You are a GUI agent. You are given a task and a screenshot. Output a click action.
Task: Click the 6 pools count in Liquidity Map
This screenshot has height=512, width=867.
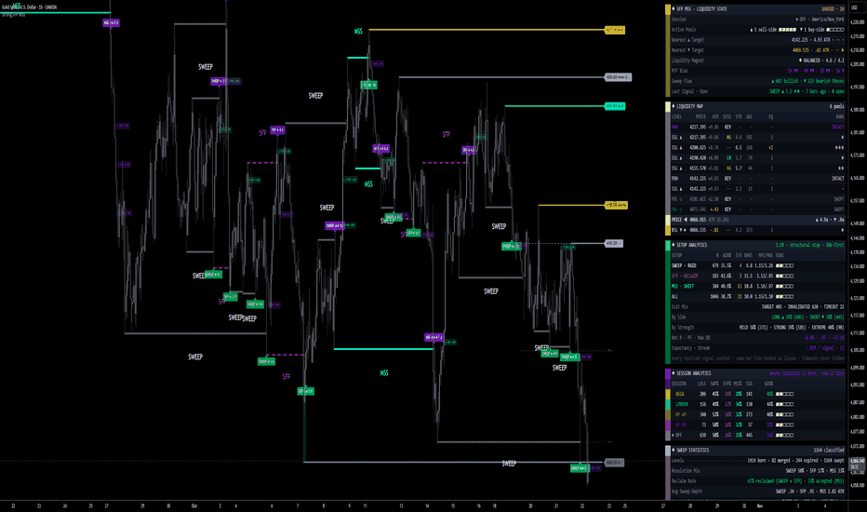[x=836, y=106]
